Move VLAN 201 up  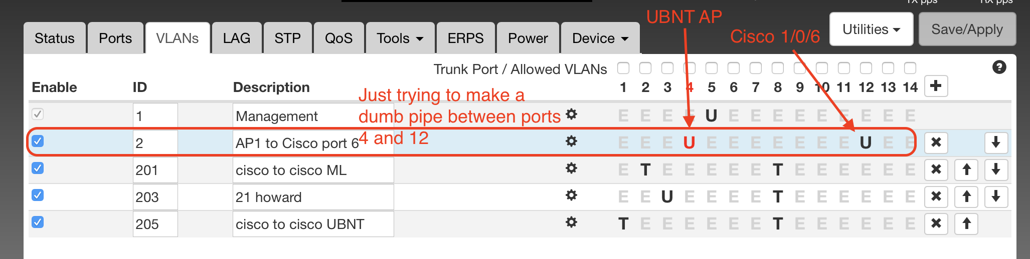click(966, 170)
